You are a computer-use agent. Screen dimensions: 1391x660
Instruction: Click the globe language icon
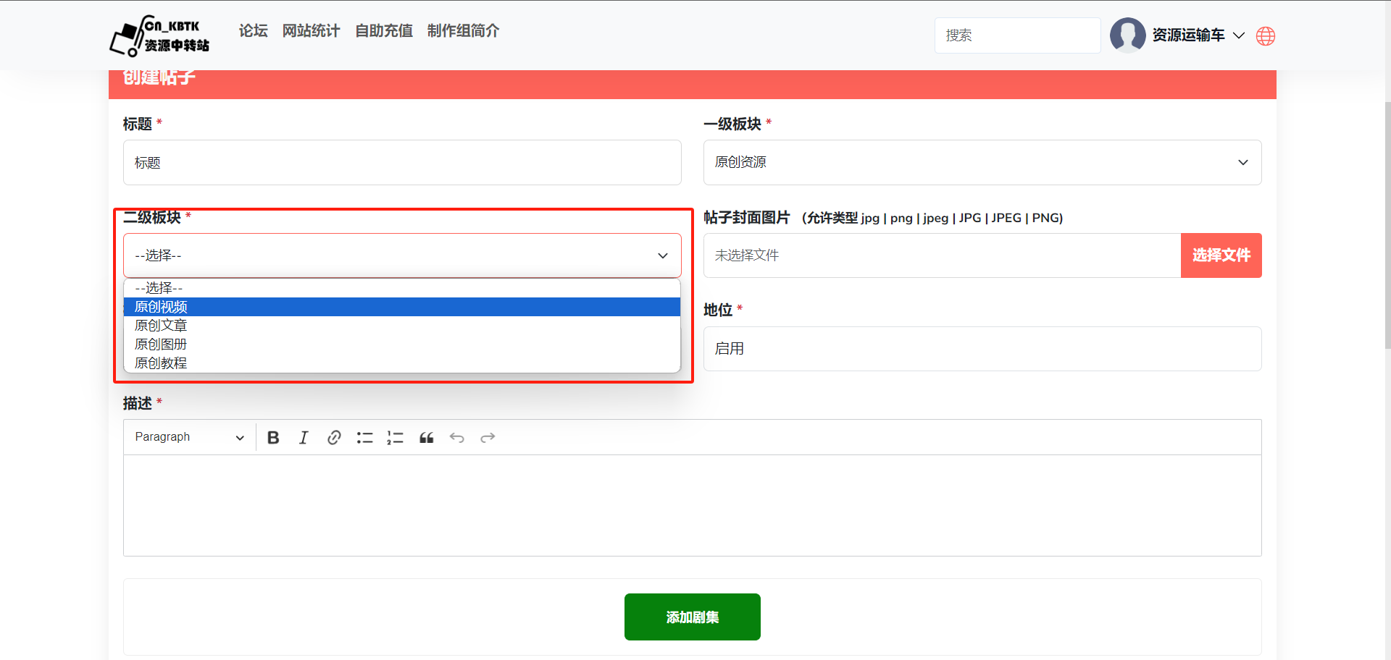click(x=1265, y=36)
